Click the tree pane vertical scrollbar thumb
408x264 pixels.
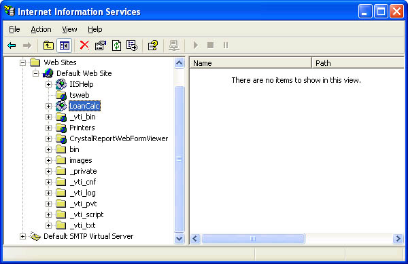(x=180, y=159)
